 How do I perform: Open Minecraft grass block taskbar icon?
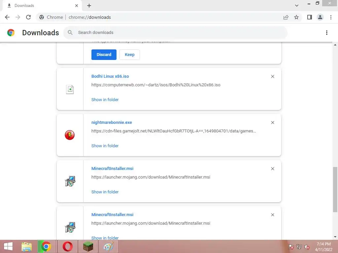point(88,246)
